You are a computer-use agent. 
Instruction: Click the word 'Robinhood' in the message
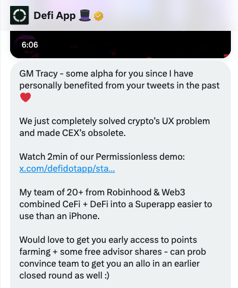tap(129, 192)
